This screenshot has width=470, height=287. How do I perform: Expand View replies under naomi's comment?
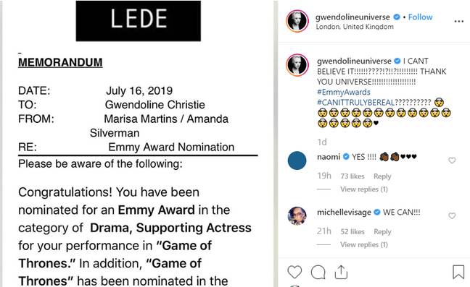point(364,189)
